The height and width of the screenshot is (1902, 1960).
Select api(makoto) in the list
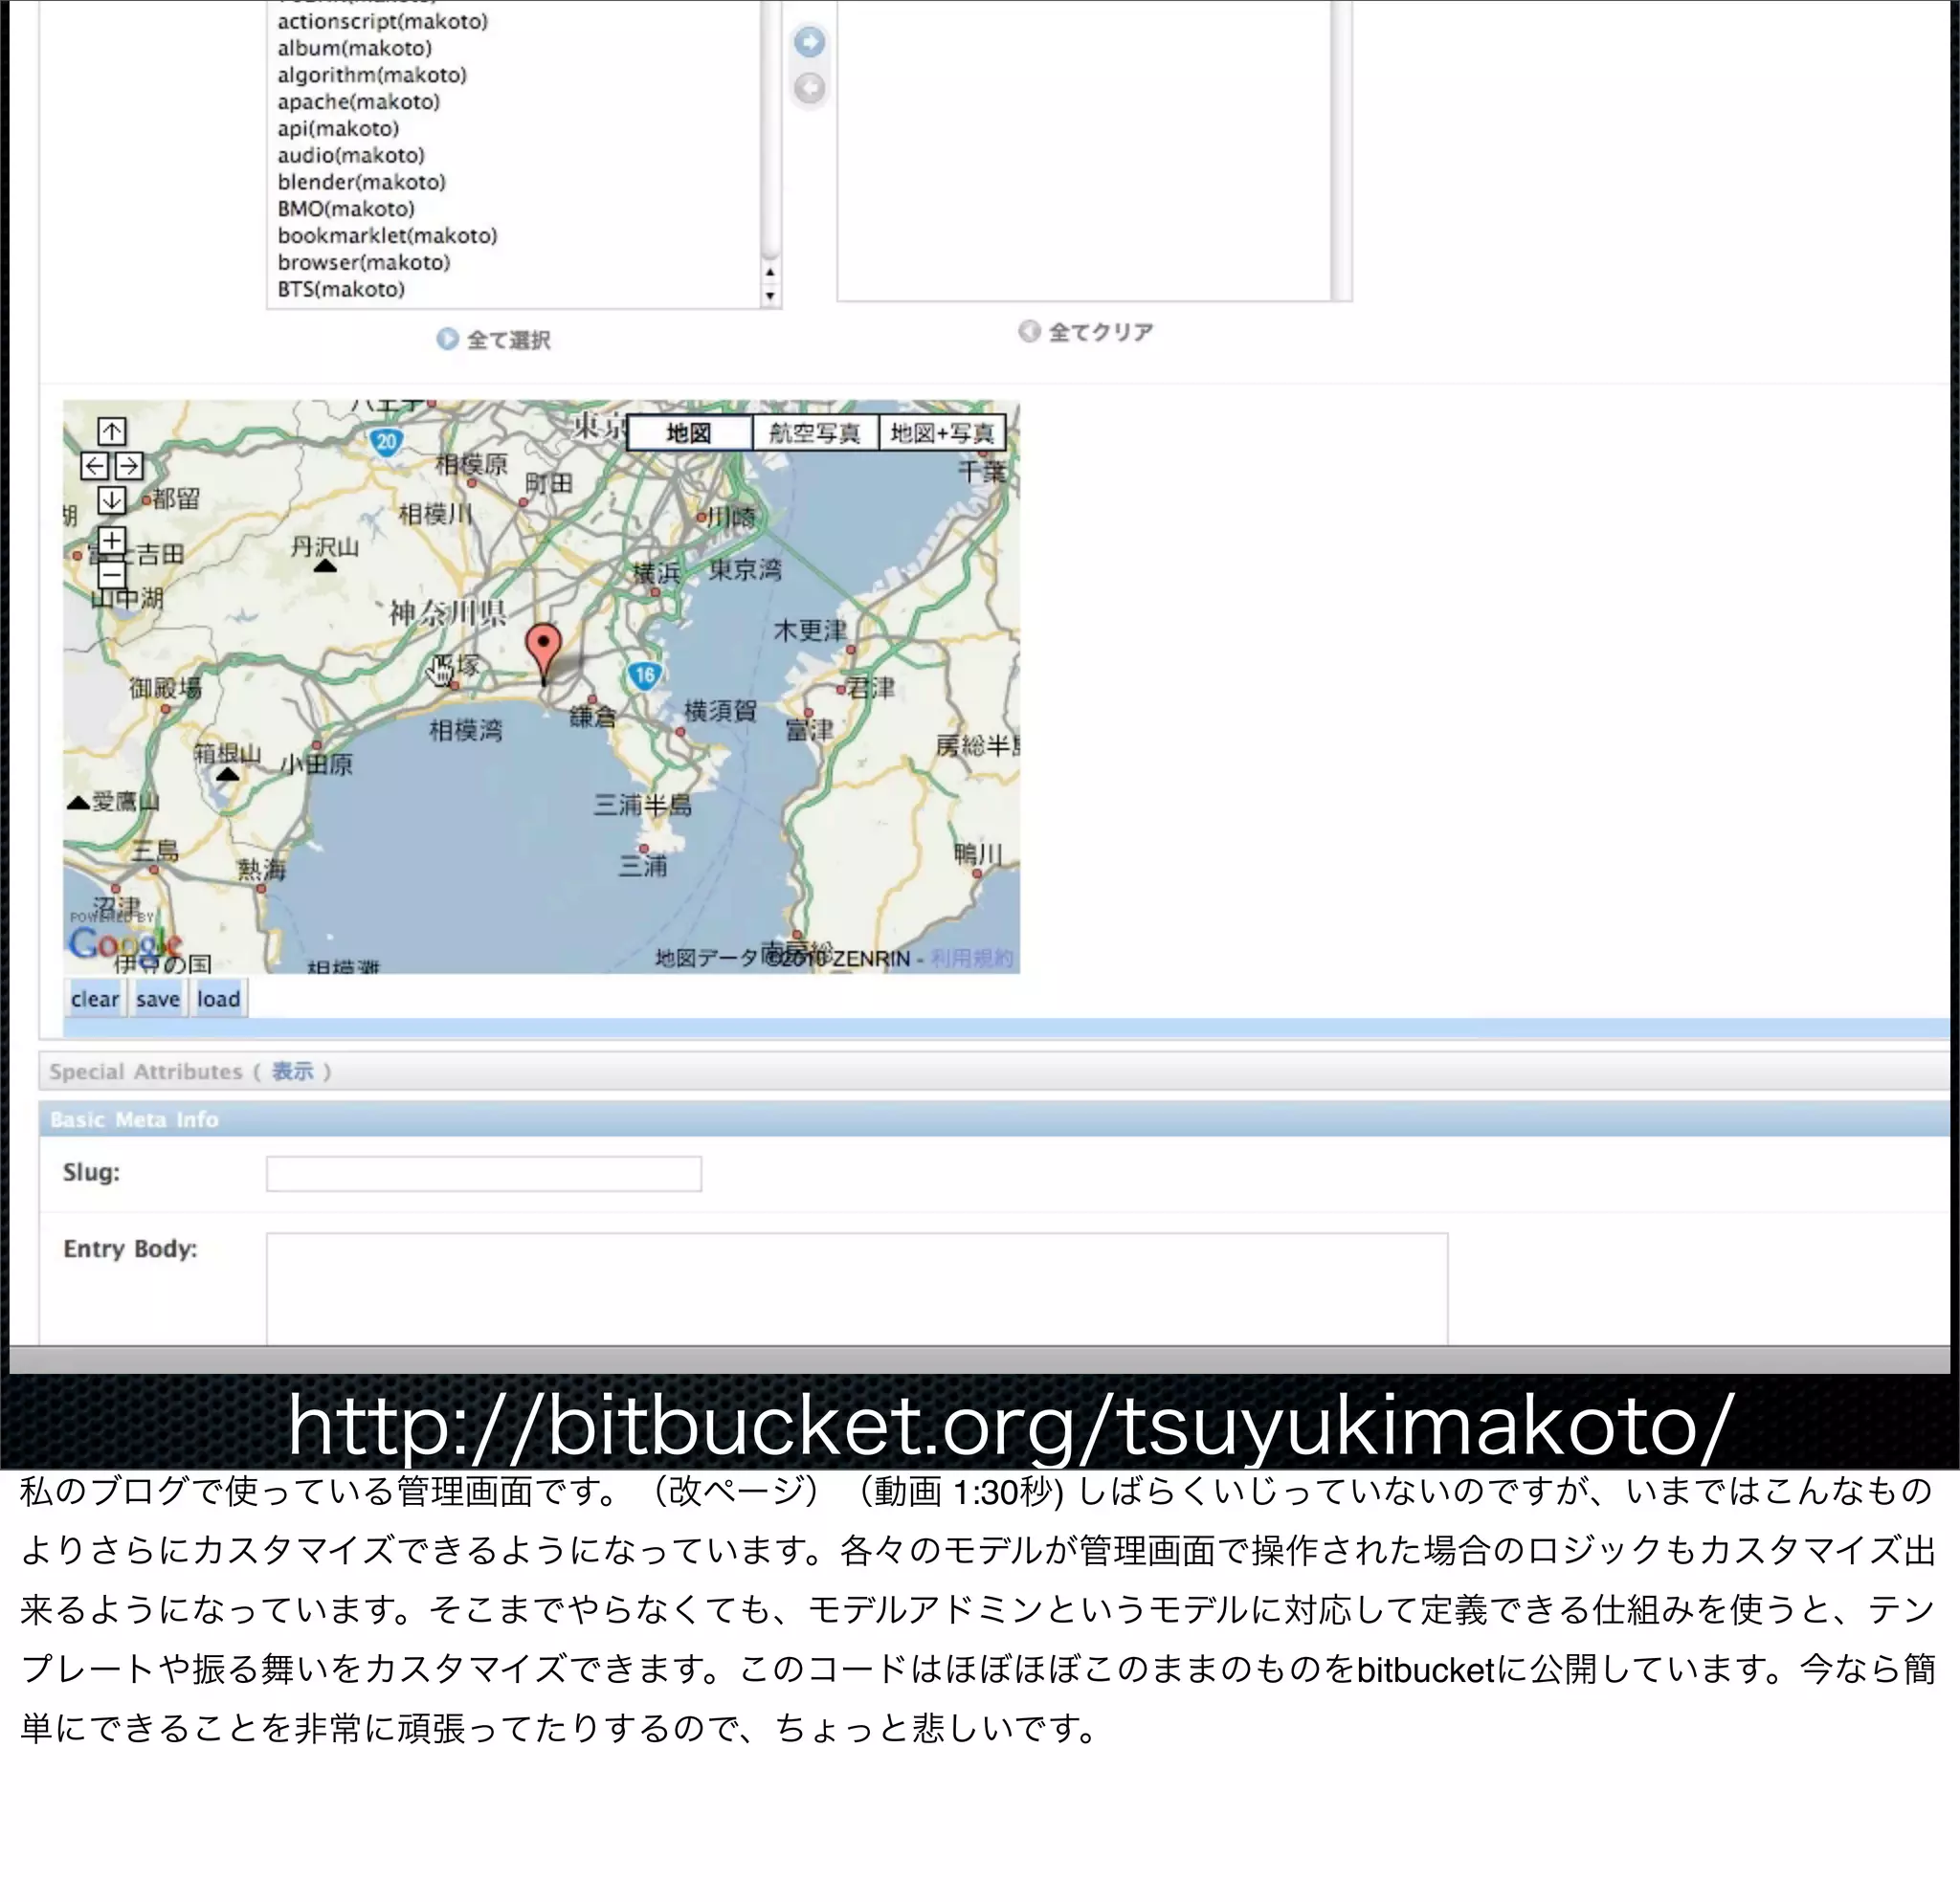pyautogui.click(x=338, y=129)
